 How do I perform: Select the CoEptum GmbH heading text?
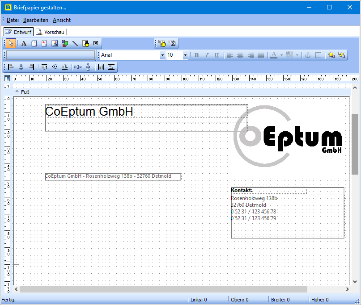click(89, 112)
